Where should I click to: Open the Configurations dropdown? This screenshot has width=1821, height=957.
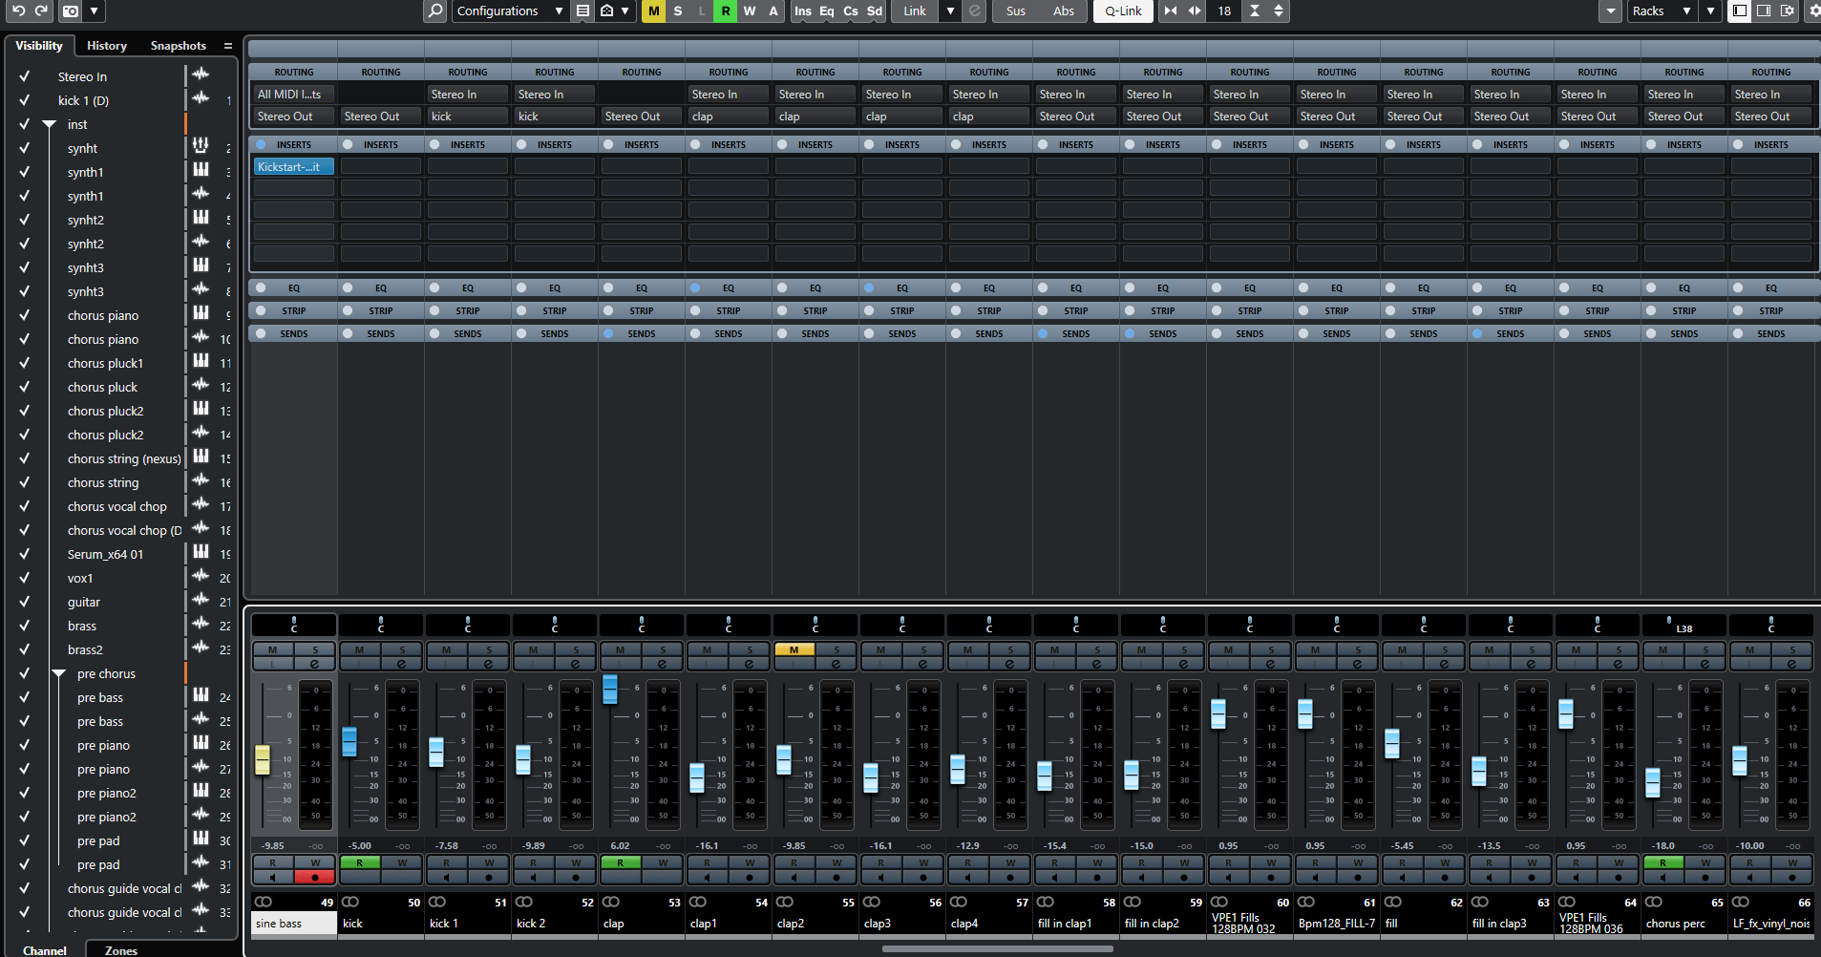(x=510, y=11)
